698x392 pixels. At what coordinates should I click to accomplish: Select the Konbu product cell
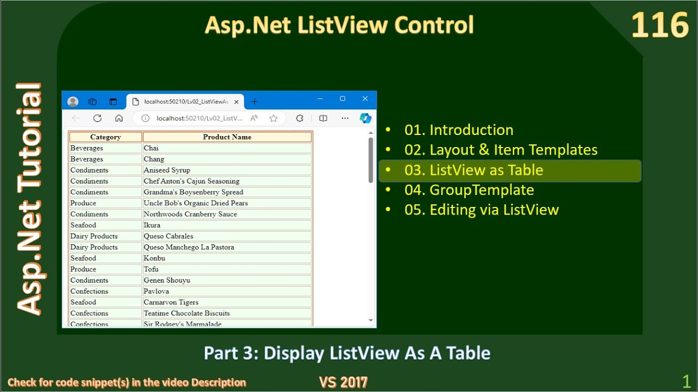pos(227,258)
